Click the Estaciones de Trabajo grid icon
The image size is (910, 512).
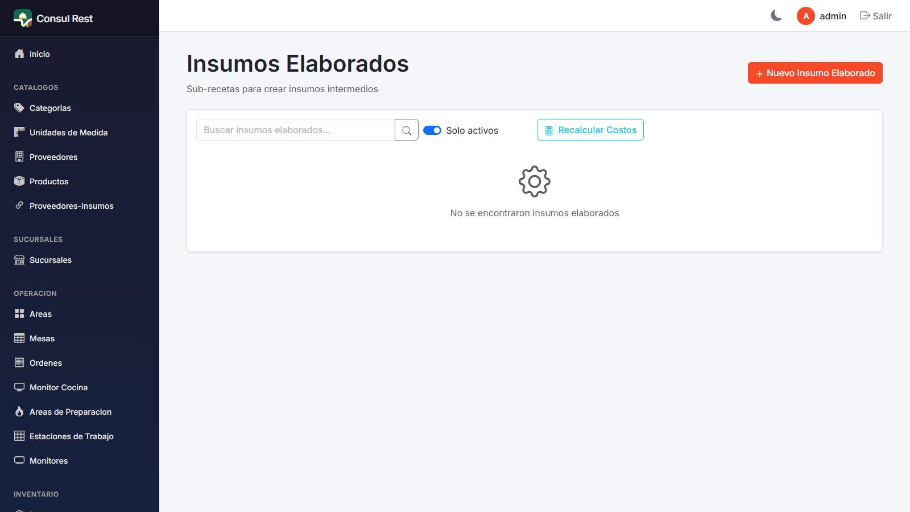(x=19, y=436)
